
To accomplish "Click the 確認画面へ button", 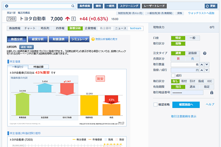I will (186, 105).
